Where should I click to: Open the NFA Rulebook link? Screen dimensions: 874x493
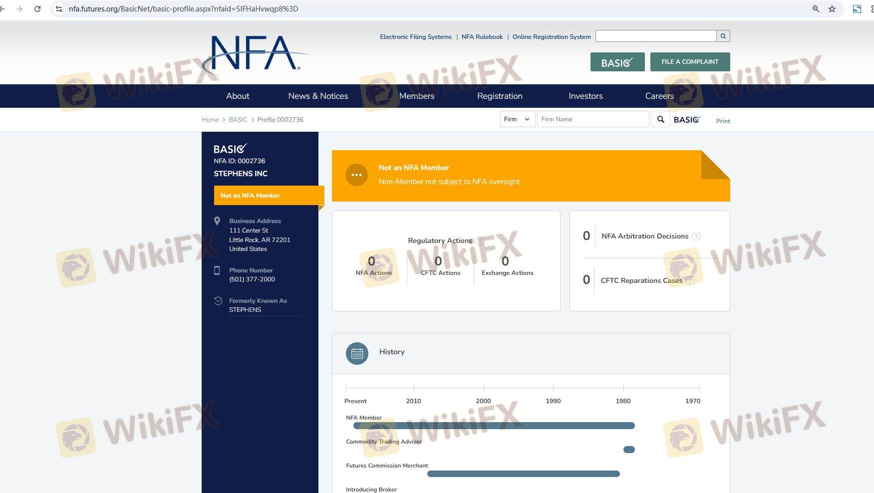click(482, 37)
